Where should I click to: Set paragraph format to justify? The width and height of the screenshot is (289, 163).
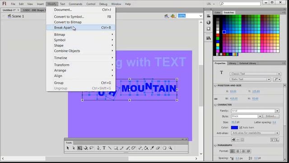click(249, 151)
